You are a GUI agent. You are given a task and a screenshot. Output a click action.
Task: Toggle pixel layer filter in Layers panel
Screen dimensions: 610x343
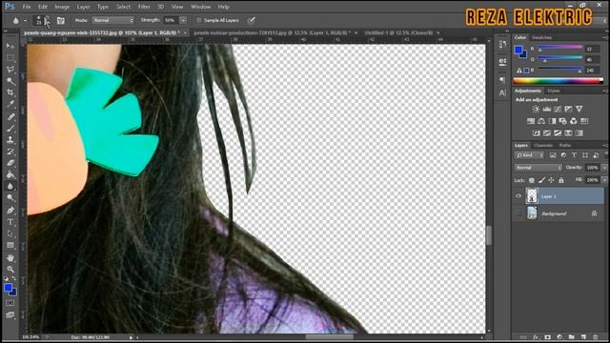(x=553, y=155)
